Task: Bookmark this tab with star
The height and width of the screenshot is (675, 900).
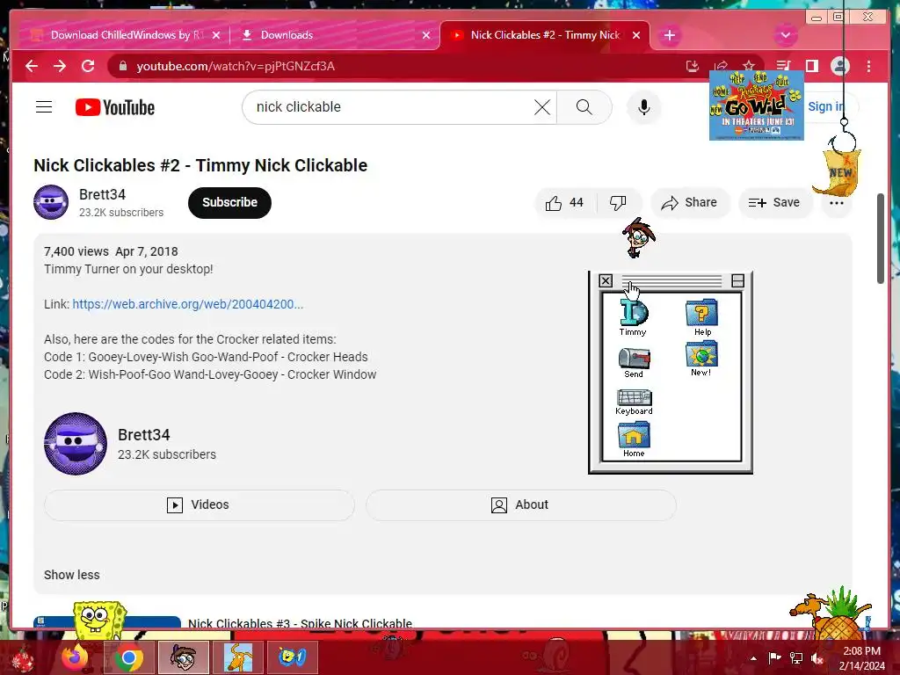Action: pyautogui.click(x=749, y=66)
